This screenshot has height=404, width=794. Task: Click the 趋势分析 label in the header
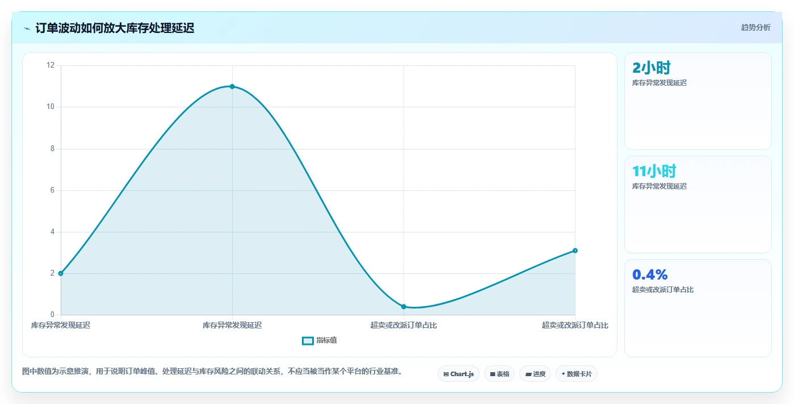[x=756, y=27]
